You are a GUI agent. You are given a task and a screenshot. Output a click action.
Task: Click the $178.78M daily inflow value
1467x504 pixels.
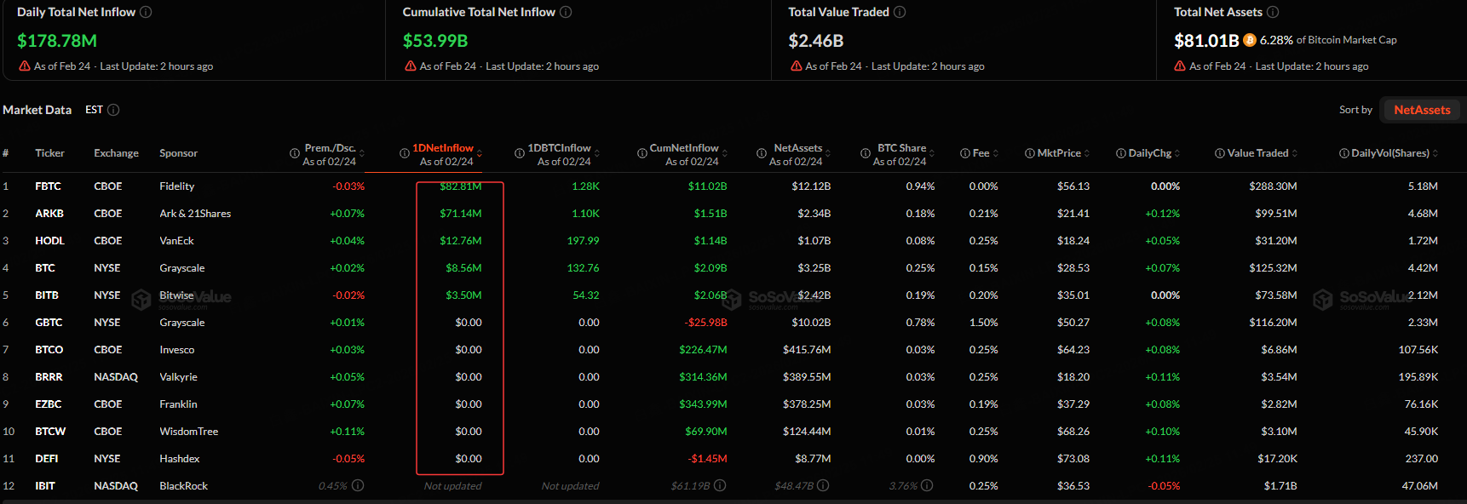[57, 41]
